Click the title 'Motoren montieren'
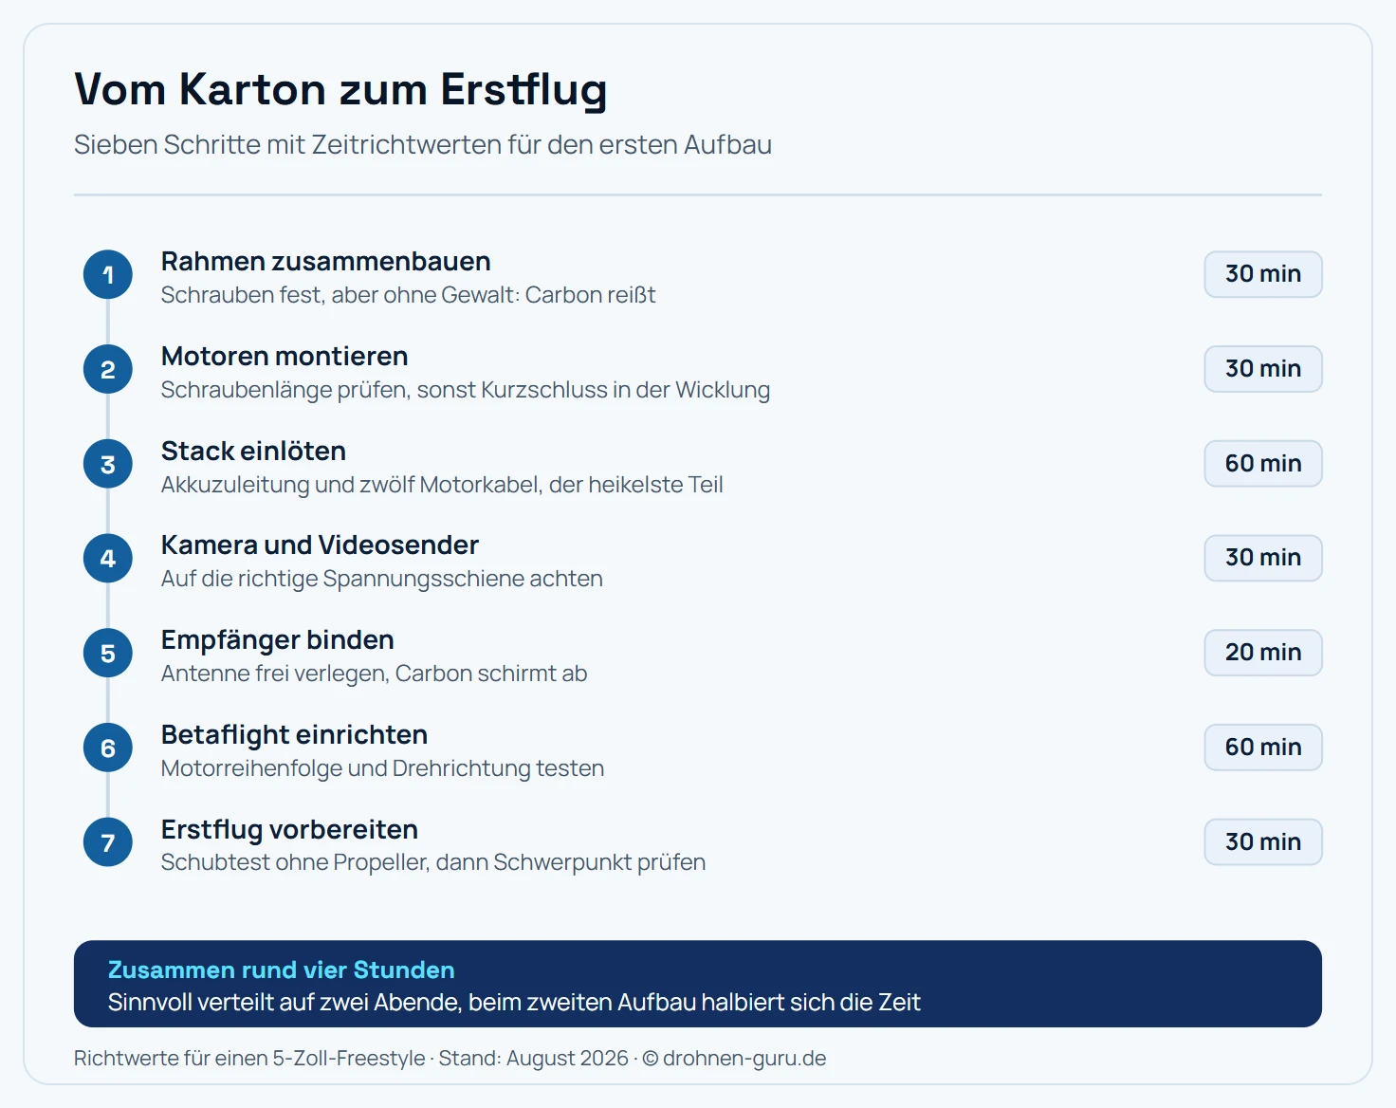1396x1108 pixels. 285,356
